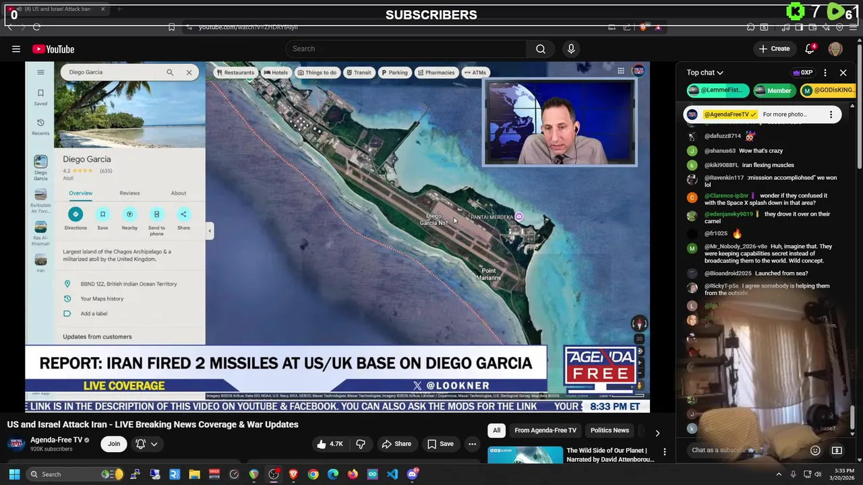
Task: Like the video with 4.7K thumbs up
Action: click(x=330, y=444)
